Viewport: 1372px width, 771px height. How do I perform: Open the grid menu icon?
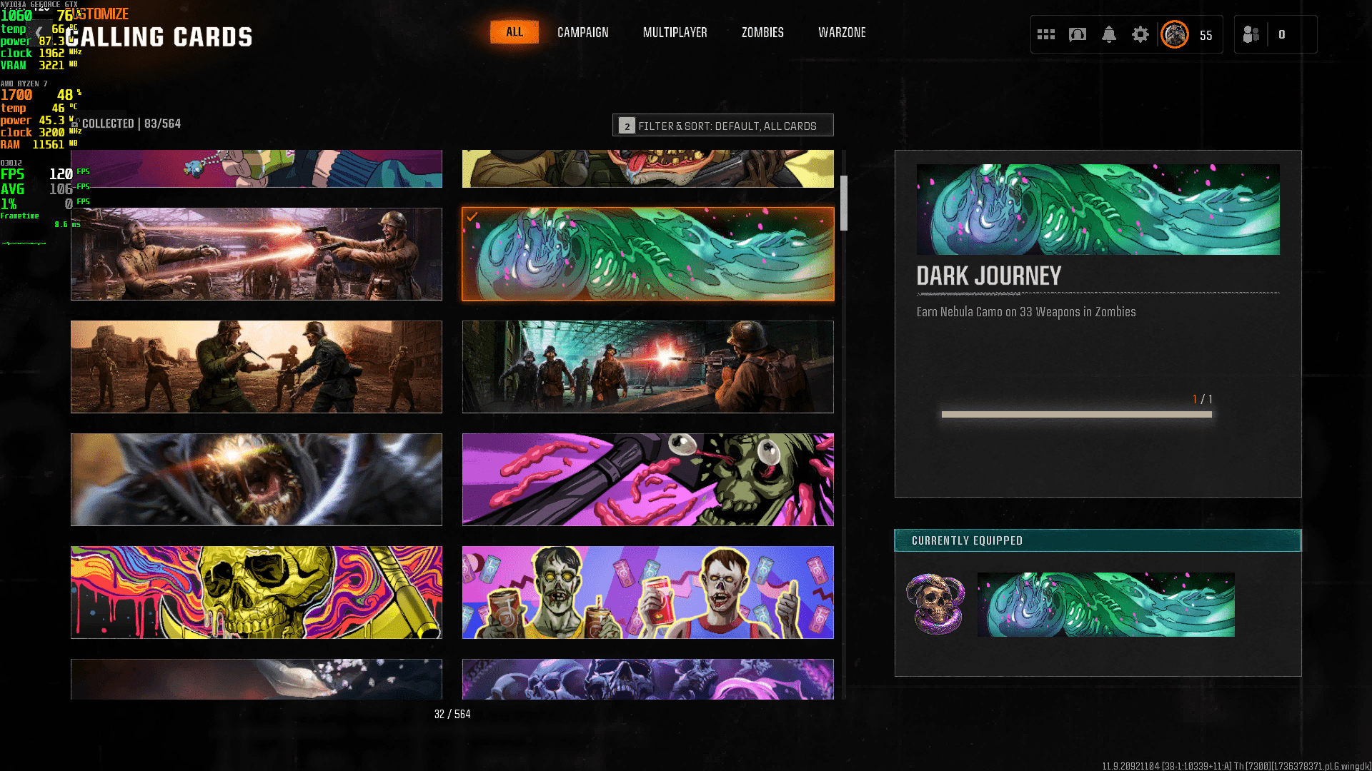click(x=1046, y=34)
